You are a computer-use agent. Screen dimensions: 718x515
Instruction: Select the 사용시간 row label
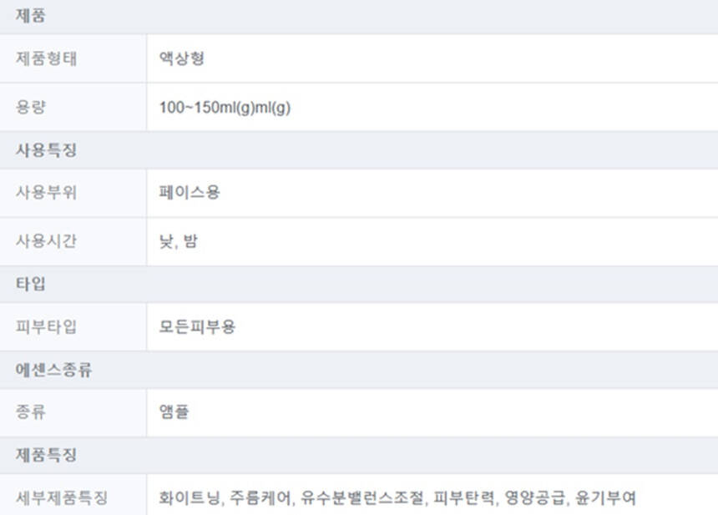point(46,241)
